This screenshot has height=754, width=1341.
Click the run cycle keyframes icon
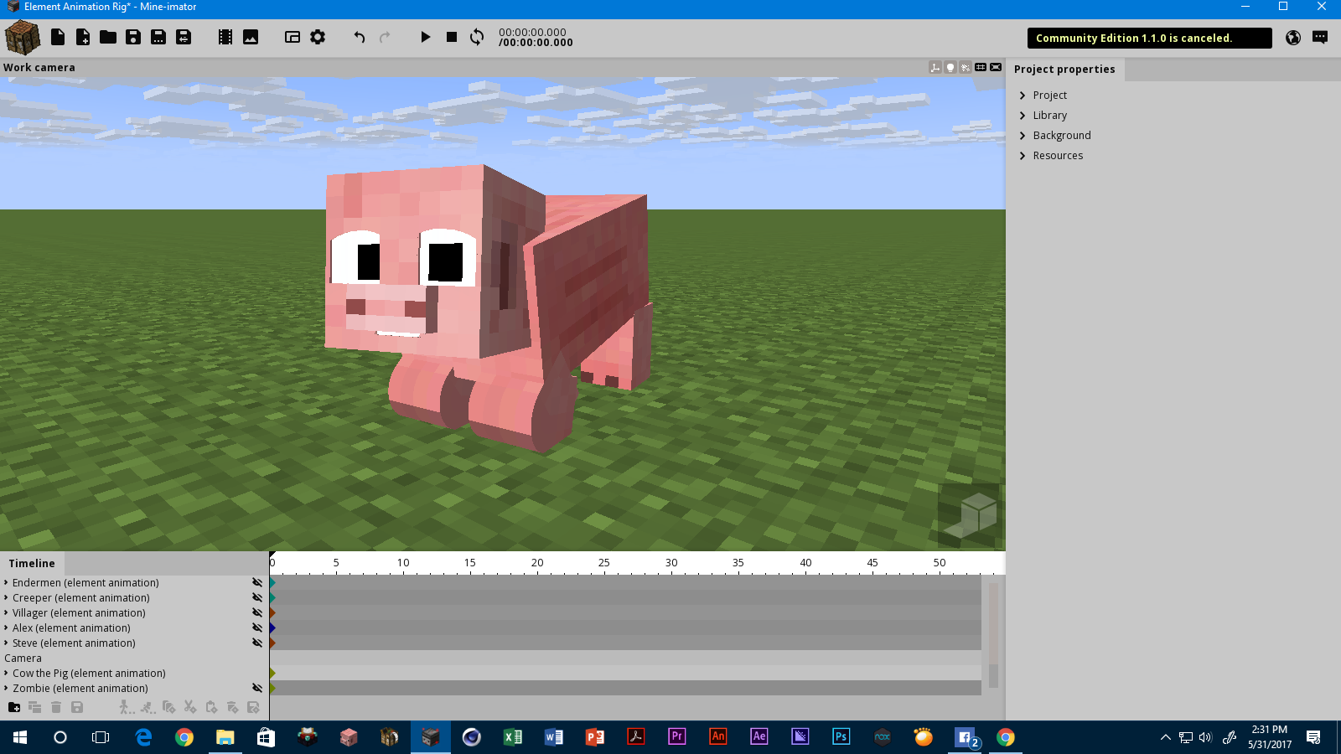148,708
